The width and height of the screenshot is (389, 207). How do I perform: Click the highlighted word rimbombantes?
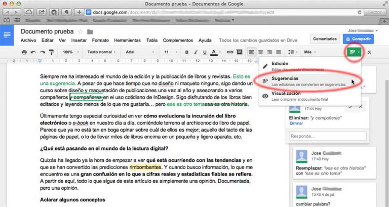click(145, 167)
